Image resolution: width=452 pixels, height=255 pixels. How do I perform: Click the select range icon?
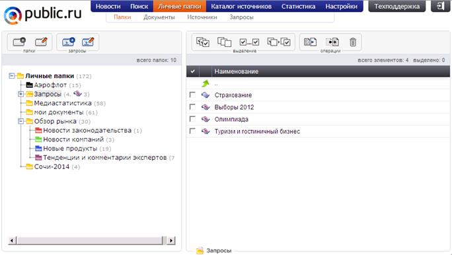click(249, 42)
